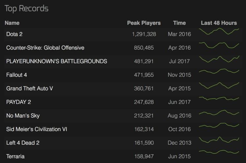This screenshot has width=246, height=163.
Task: Click Dota 2's 1,291,328 peak players value
Action: click(x=144, y=34)
